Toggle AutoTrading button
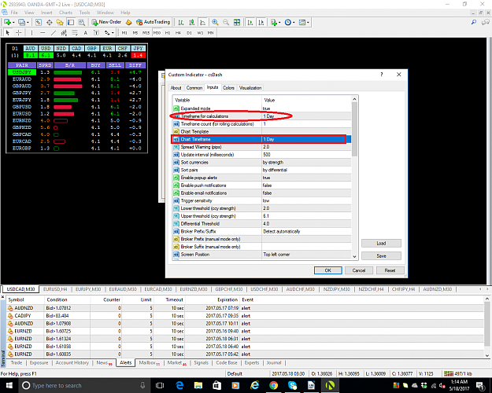The width and height of the screenshot is (492, 393). point(154,22)
